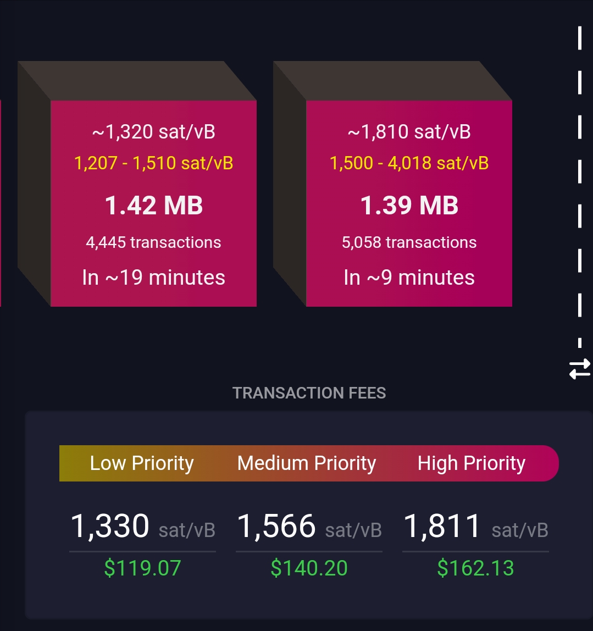The height and width of the screenshot is (631, 593).
Task: Select the High Priority fee label
Action: coord(472,463)
